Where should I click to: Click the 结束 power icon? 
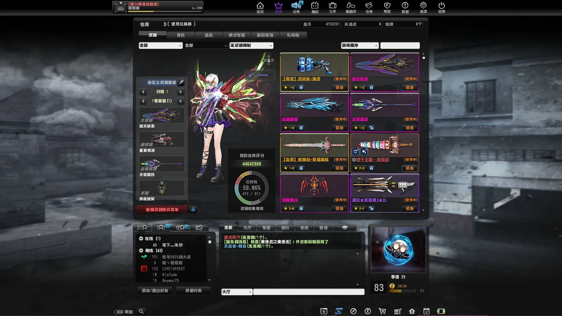(442, 8)
